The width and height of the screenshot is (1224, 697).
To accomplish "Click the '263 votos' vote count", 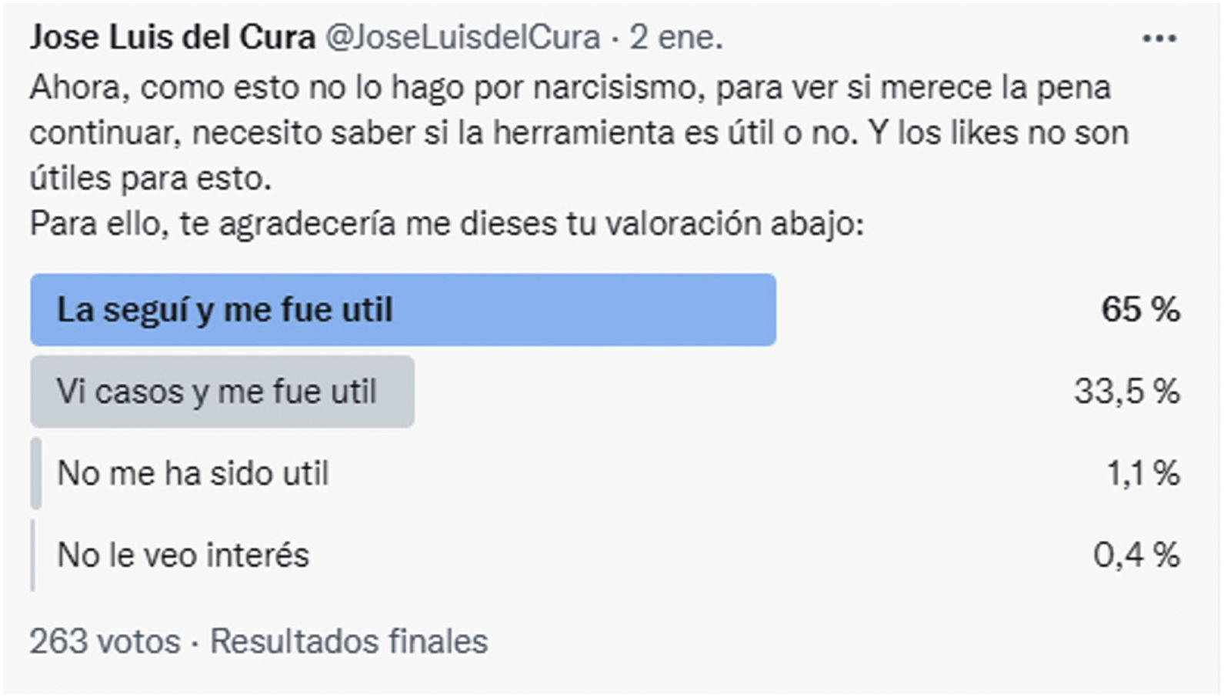I will 105,641.
